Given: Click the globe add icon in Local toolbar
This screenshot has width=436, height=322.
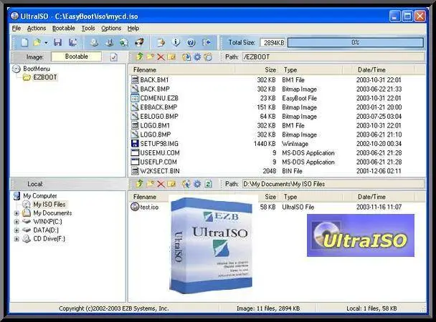Looking at the screenshot, I should coord(186,184).
